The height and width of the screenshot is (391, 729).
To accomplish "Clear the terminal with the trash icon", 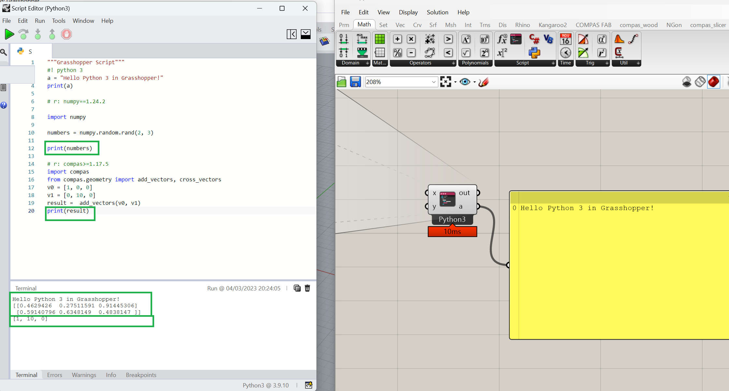I will pos(307,288).
